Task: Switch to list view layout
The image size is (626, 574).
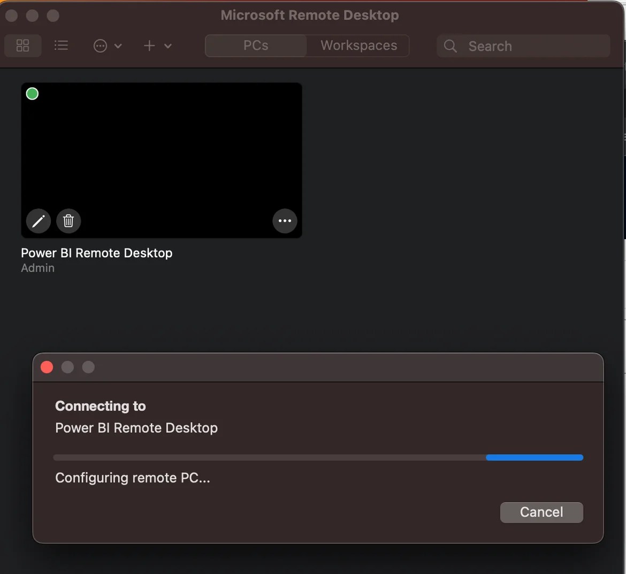Action: point(61,45)
